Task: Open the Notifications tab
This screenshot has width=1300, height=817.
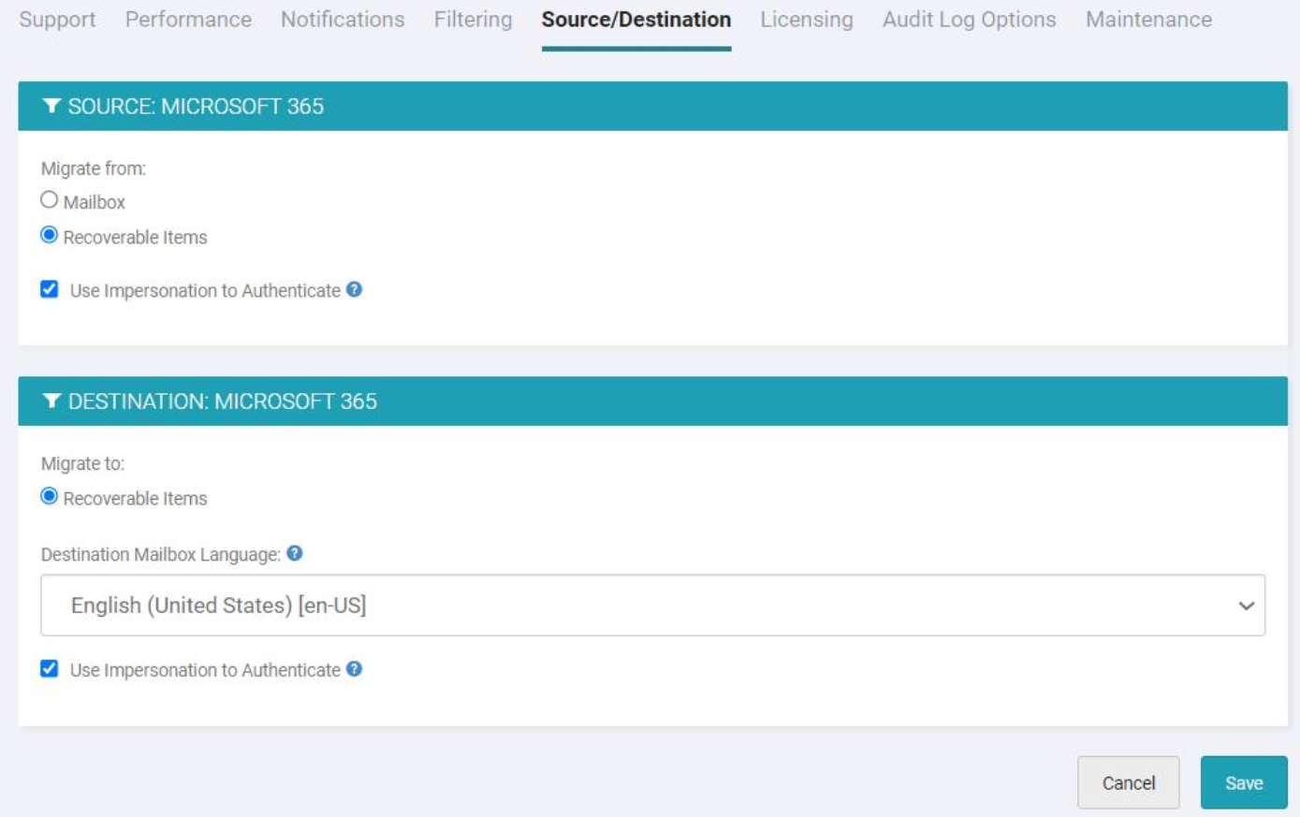Action: [x=341, y=20]
